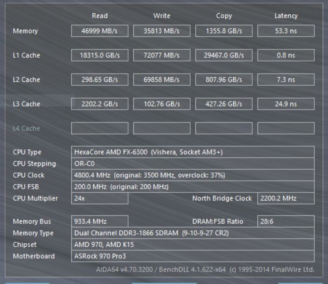Click L2 Cache Read value 298.65 GB/s
The image size is (328, 284).
[100, 80]
